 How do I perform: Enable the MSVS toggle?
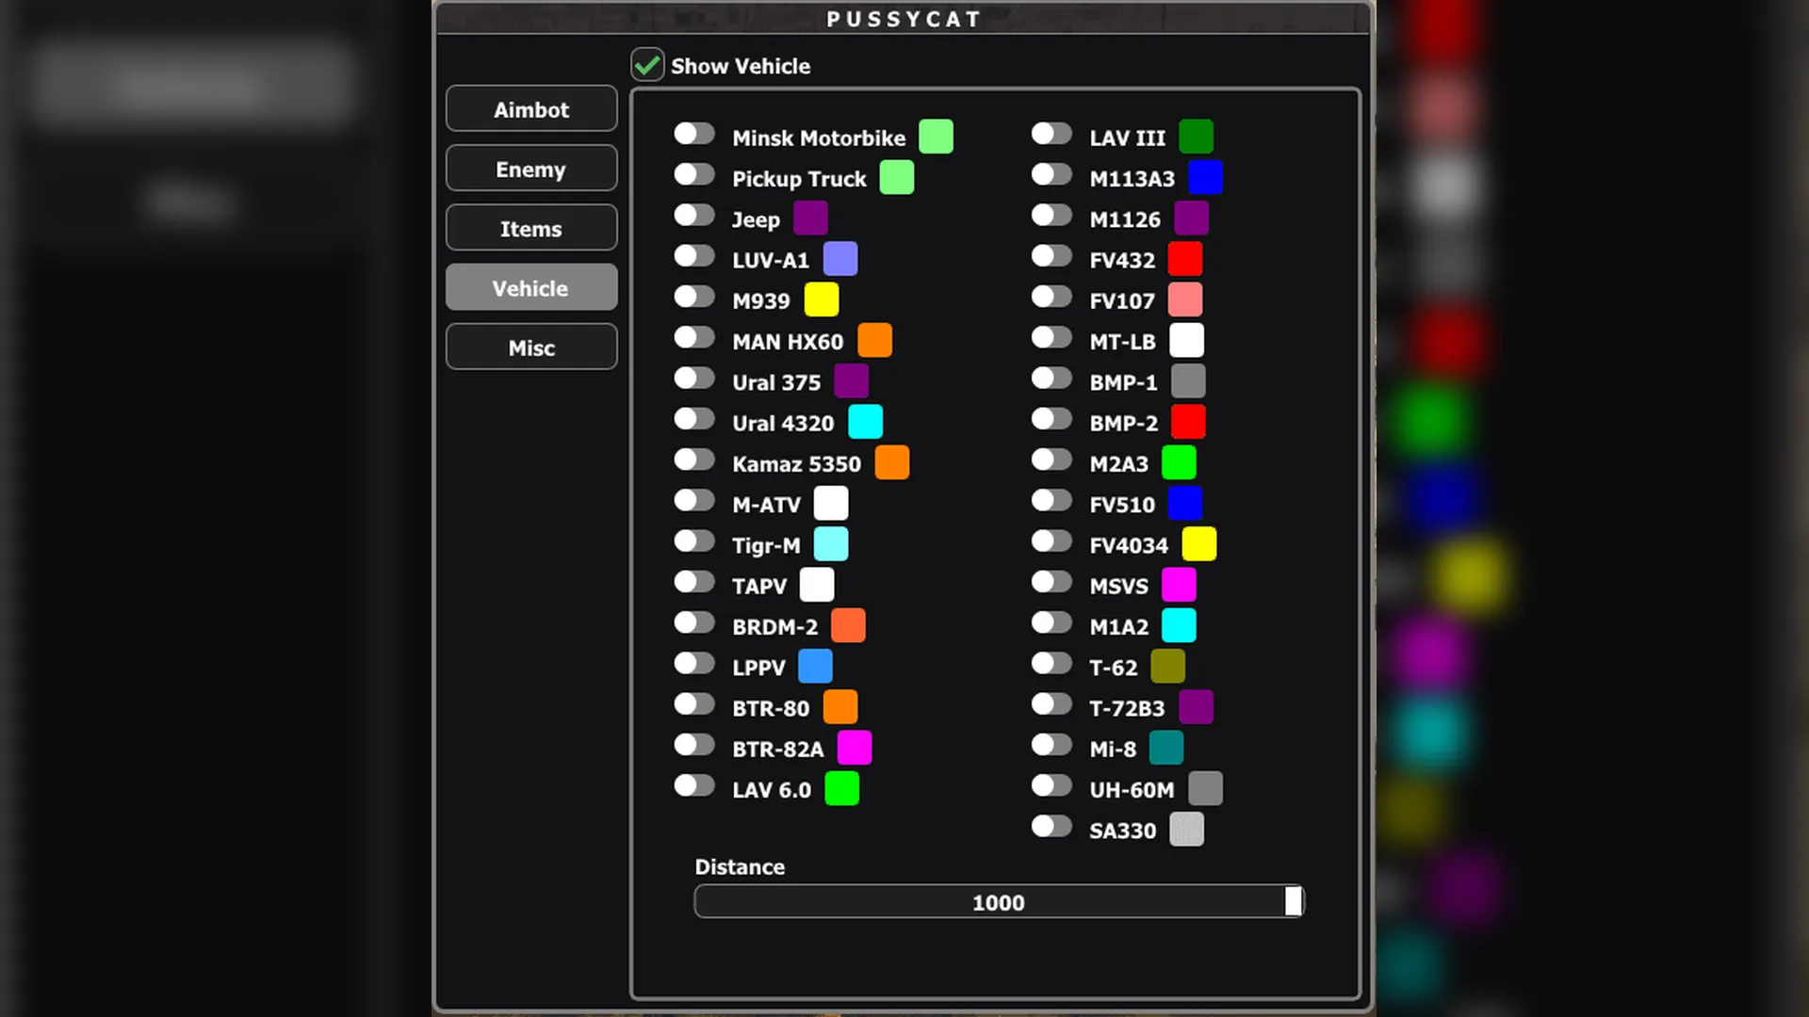(1051, 582)
